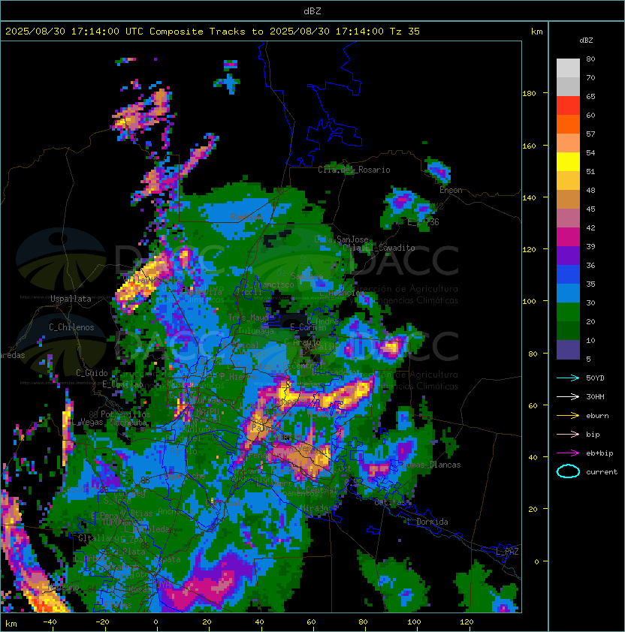The image size is (625, 632).
Task: Click the 'Catitas' map label
Action: (390, 502)
